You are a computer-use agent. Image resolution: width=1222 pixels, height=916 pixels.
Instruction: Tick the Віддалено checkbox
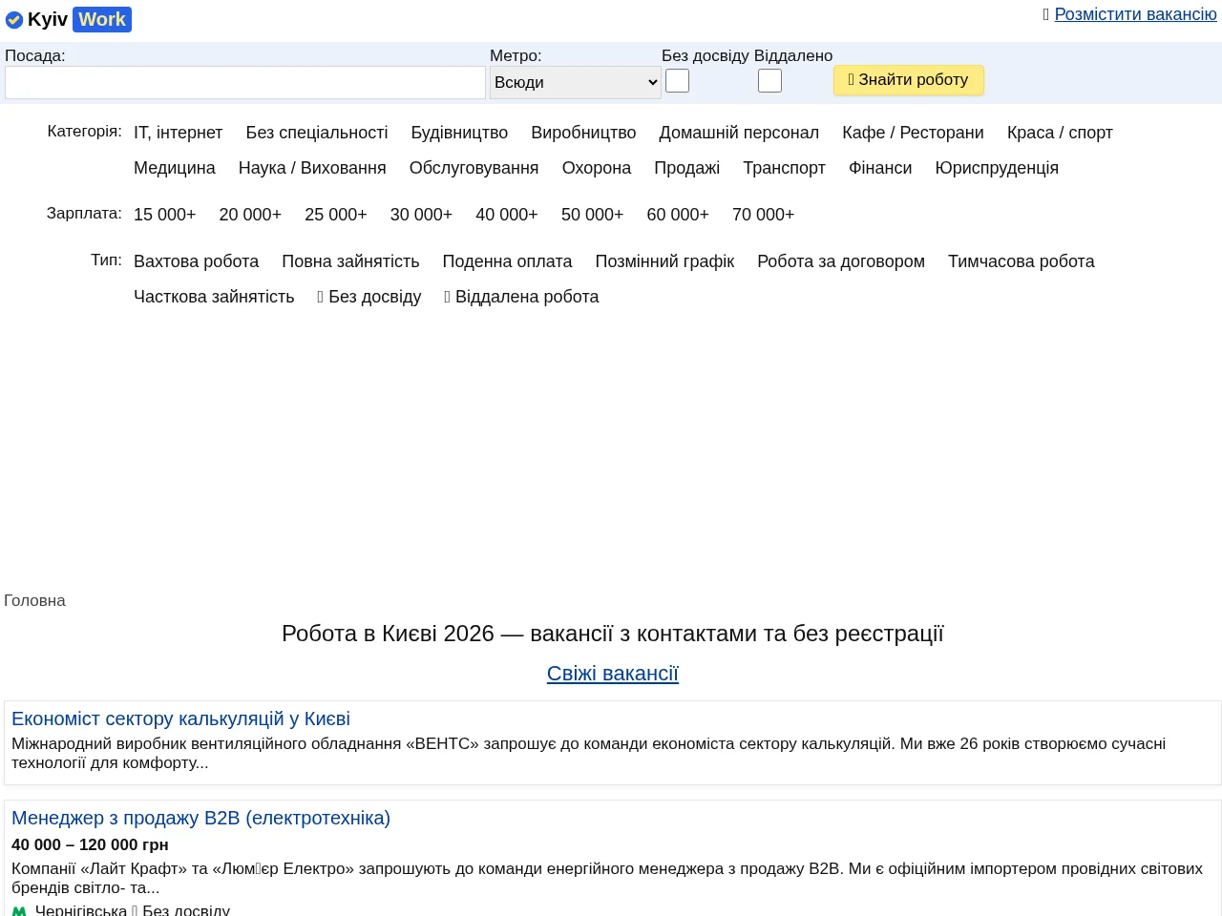click(769, 81)
